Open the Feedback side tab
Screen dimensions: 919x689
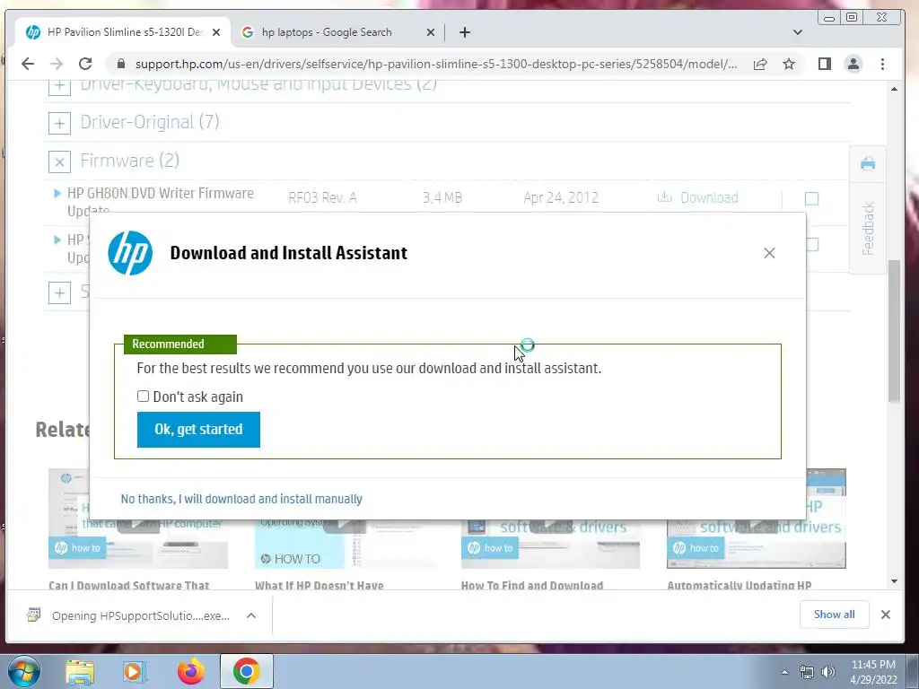pyautogui.click(x=868, y=229)
